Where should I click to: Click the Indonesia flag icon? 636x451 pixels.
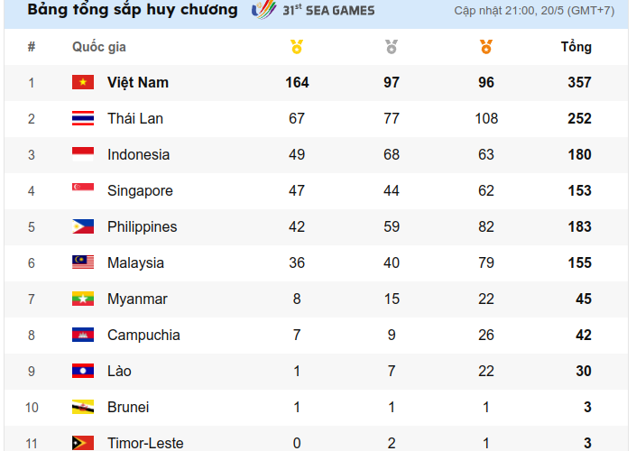[x=83, y=155]
